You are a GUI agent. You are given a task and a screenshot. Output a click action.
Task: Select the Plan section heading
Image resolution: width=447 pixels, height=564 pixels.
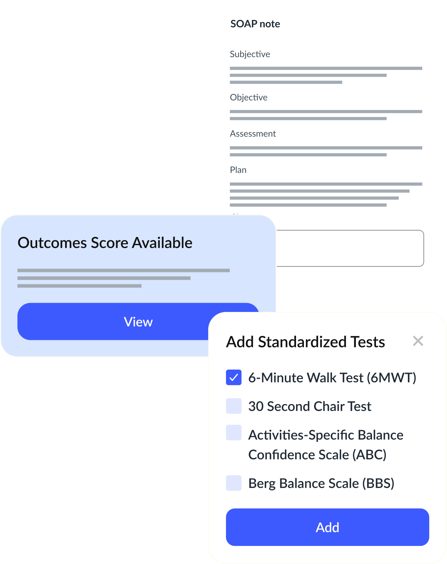[x=238, y=170]
